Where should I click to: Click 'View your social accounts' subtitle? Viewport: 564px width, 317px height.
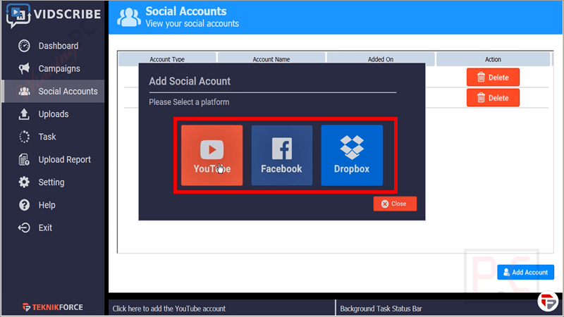(192, 24)
